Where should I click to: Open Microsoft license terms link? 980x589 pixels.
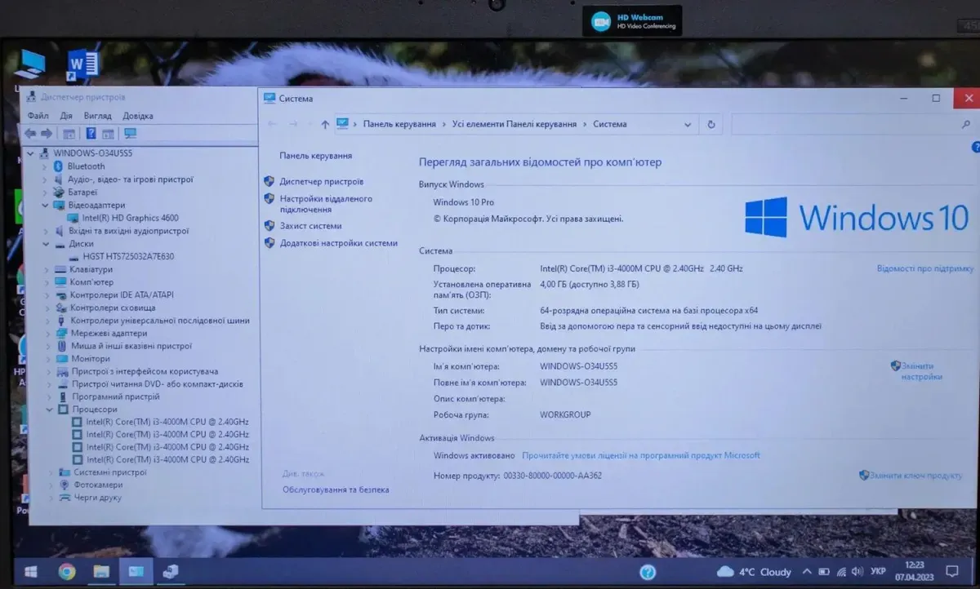pos(640,455)
